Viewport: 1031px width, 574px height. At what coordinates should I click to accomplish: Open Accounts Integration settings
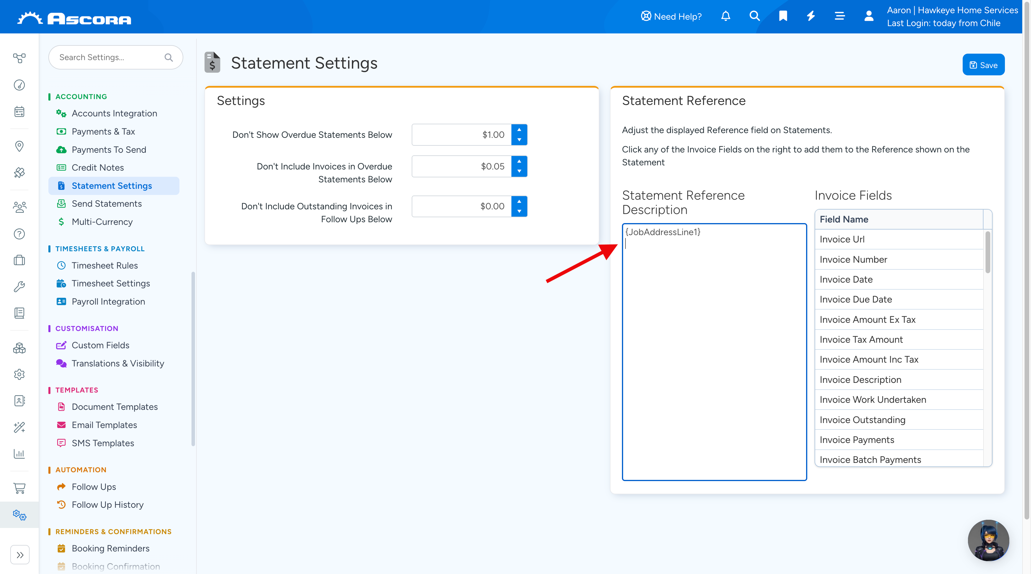tap(114, 113)
